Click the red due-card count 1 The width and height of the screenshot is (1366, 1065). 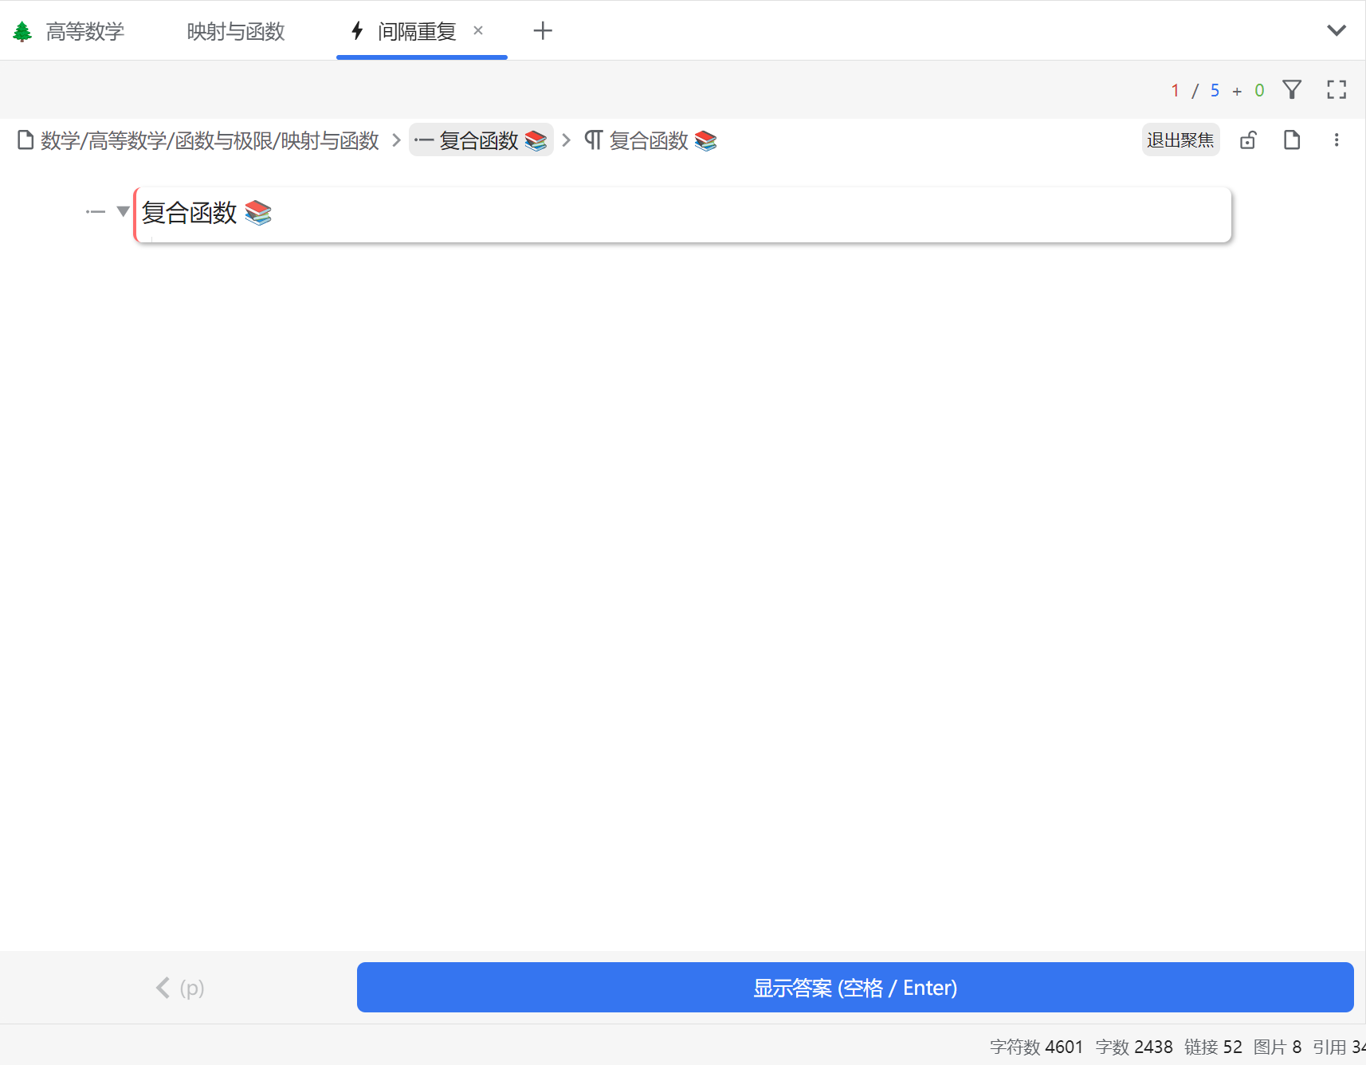[x=1175, y=90]
